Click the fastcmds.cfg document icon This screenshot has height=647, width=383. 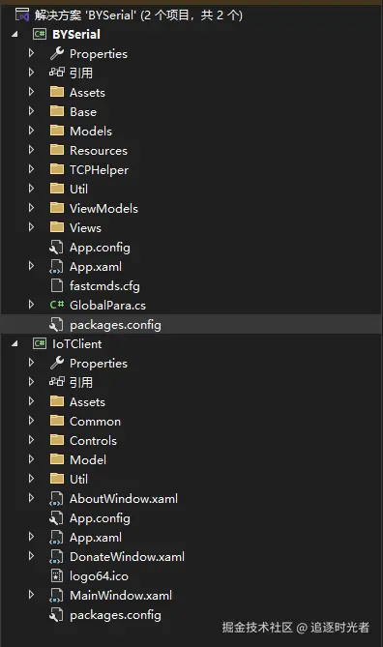point(57,285)
